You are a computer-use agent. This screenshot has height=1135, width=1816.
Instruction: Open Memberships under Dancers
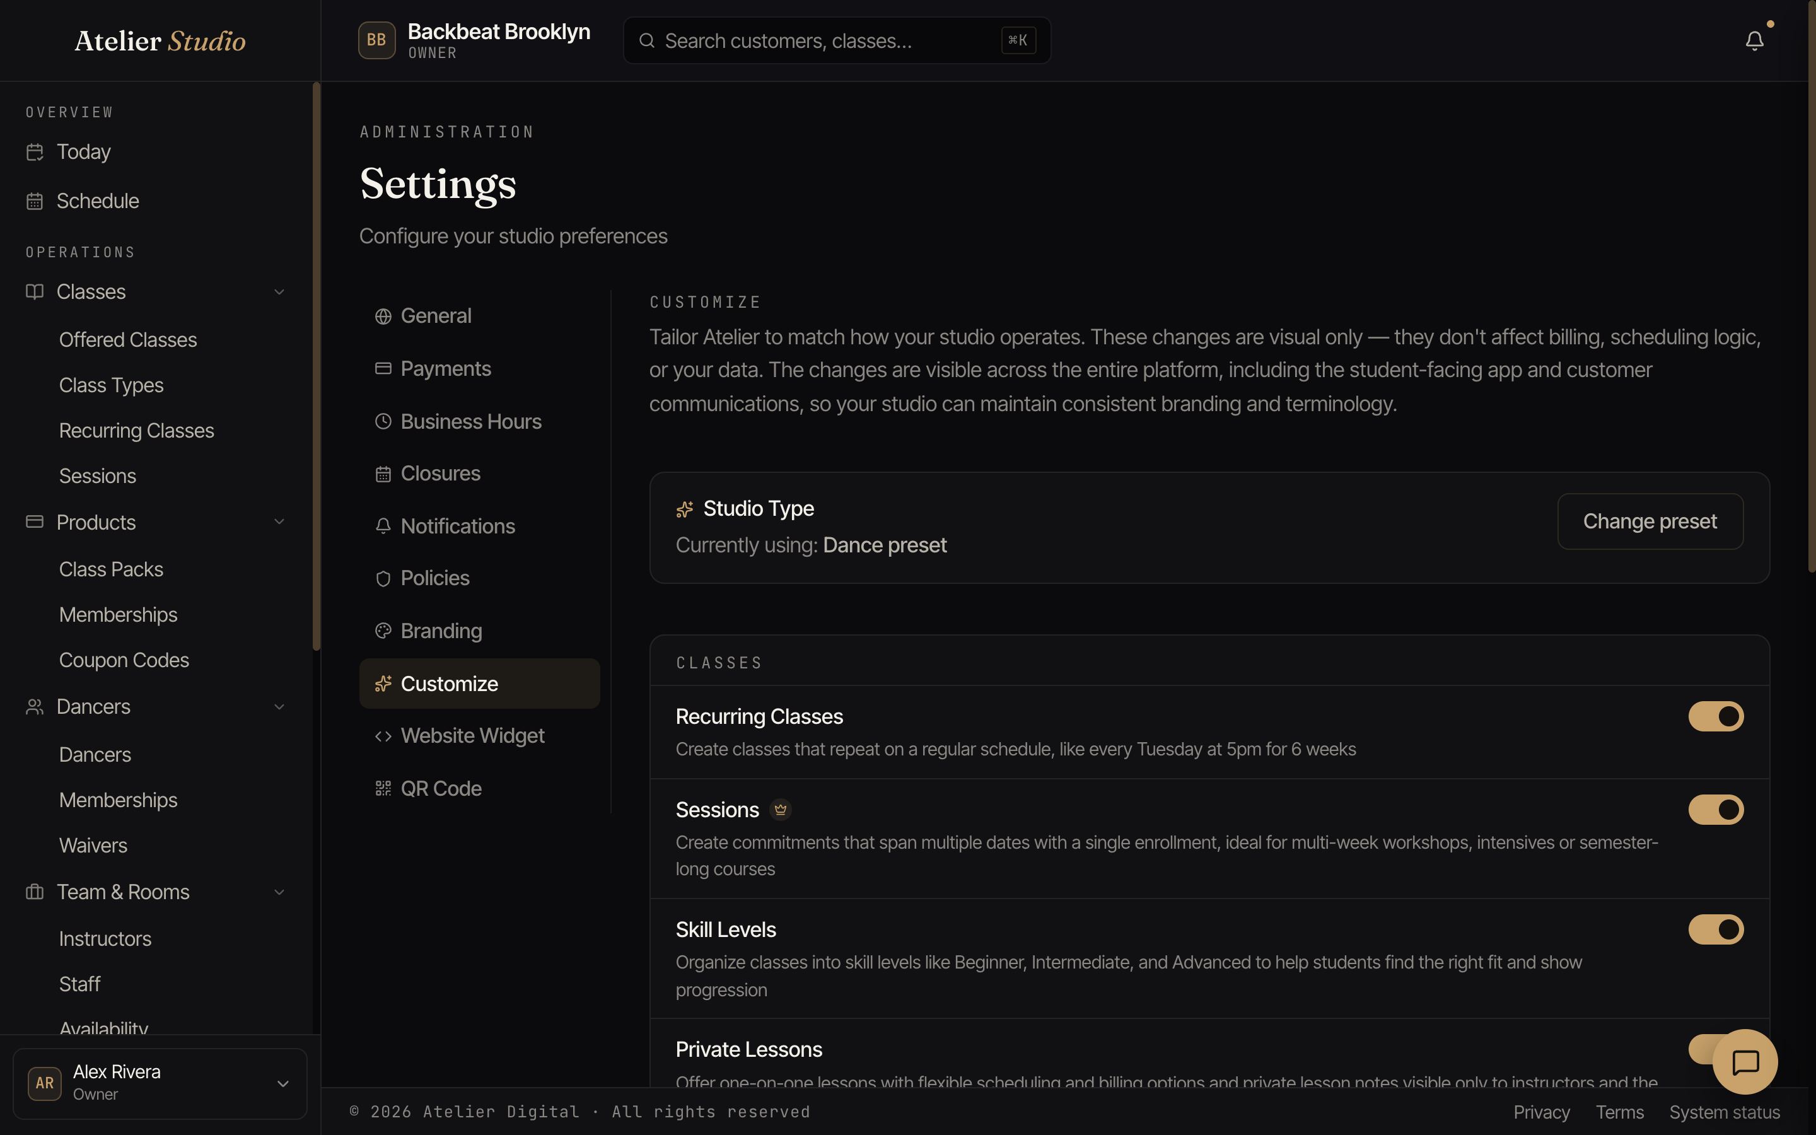pyautogui.click(x=119, y=800)
